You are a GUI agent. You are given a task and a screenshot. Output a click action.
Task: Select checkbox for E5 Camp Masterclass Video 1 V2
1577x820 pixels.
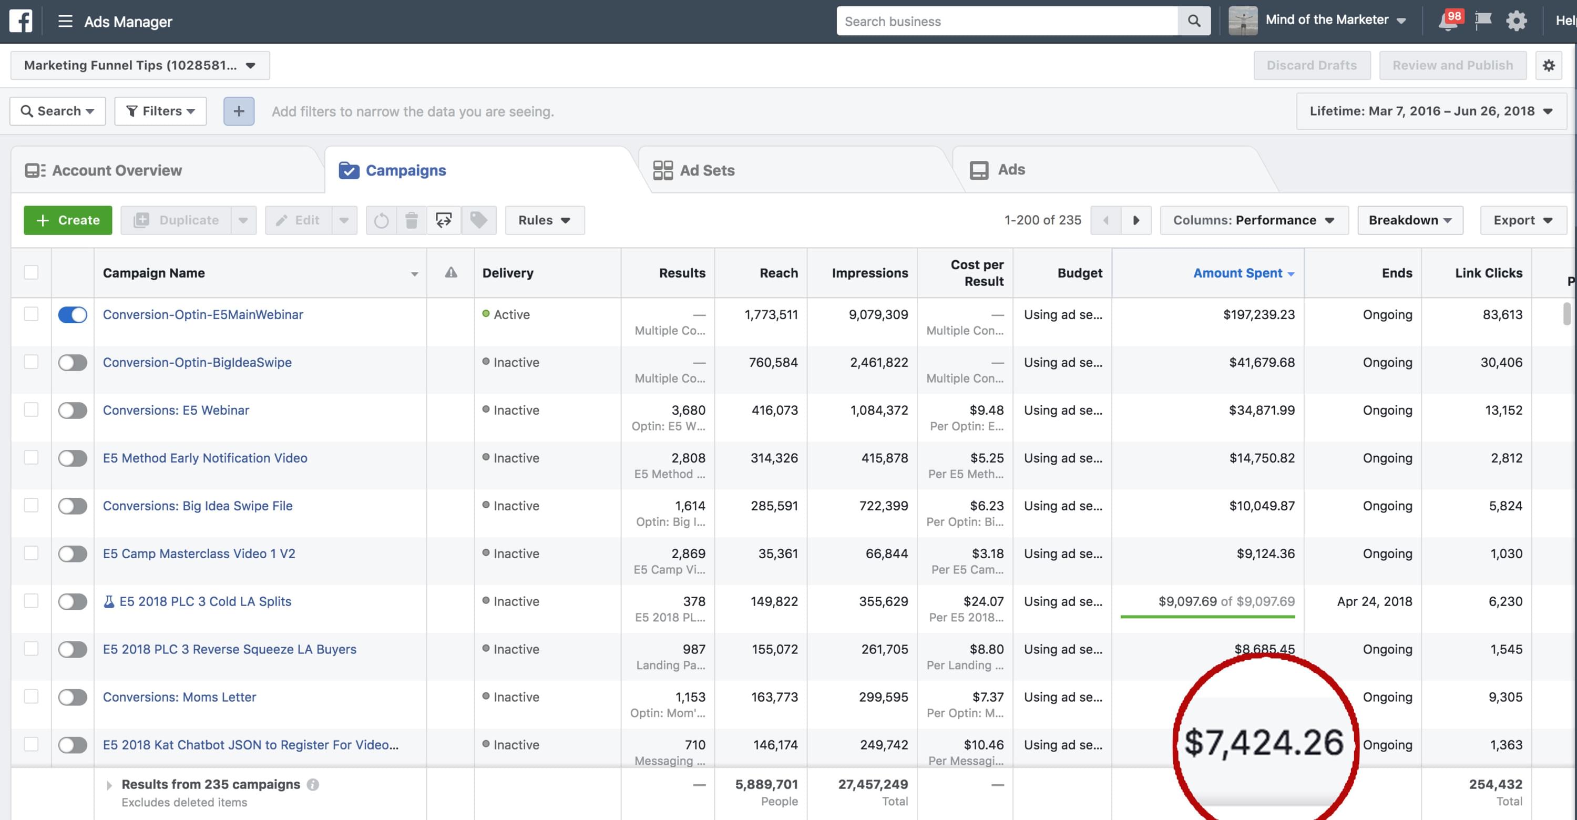pos(31,553)
